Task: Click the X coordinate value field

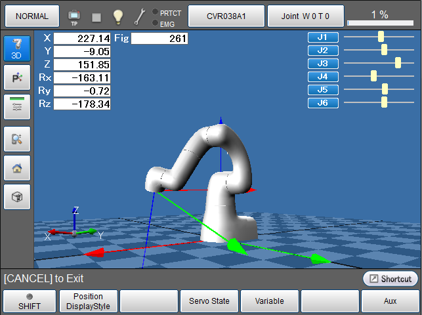Action: (x=81, y=39)
